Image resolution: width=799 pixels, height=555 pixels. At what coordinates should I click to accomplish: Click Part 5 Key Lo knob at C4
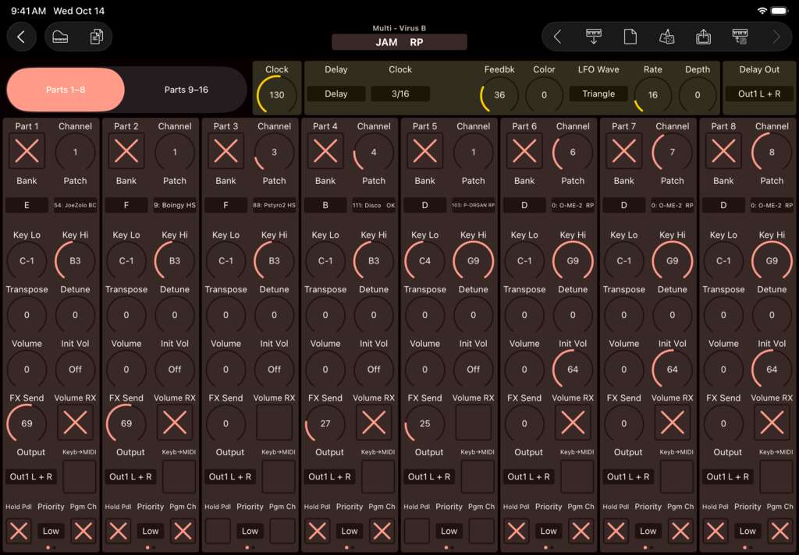[425, 260]
